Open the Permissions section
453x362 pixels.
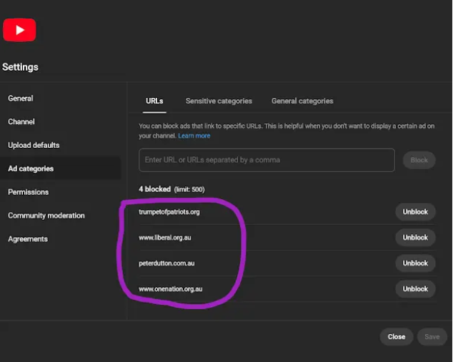[29, 192]
